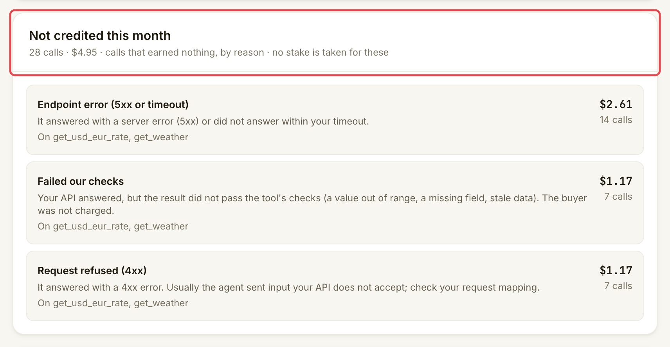Click the tool names under Endpoint error description
The width and height of the screenshot is (670, 347).
(113, 137)
